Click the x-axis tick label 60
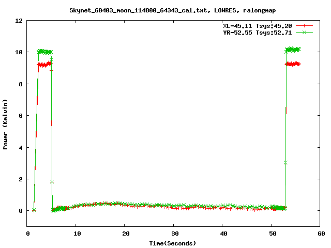Screen dimensions: 331x248 click(321, 234)
